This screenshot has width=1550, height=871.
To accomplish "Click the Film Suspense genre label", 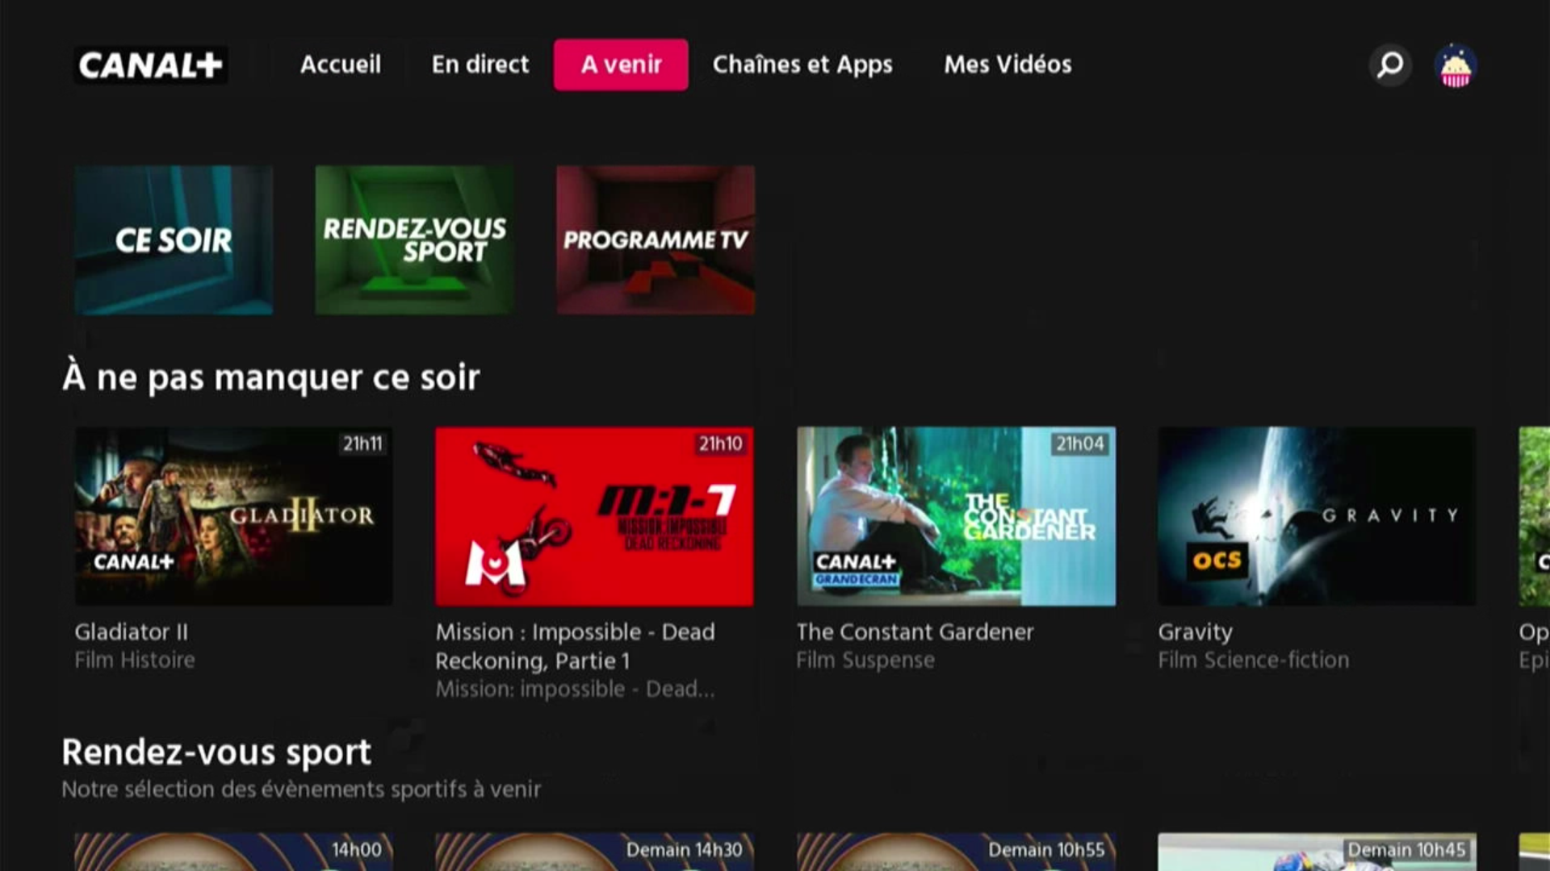I will click(865, 661).
